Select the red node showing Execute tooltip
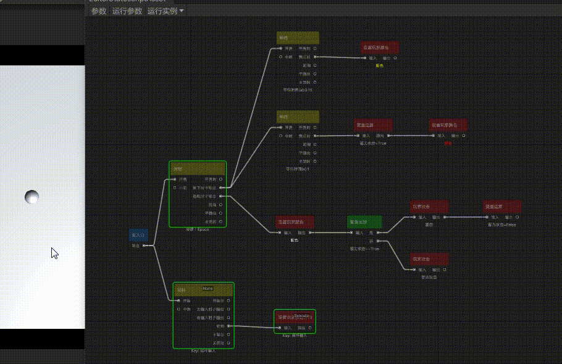Image resolution: width=562 pixels, height=364 pixels. [x=295, y=317]
